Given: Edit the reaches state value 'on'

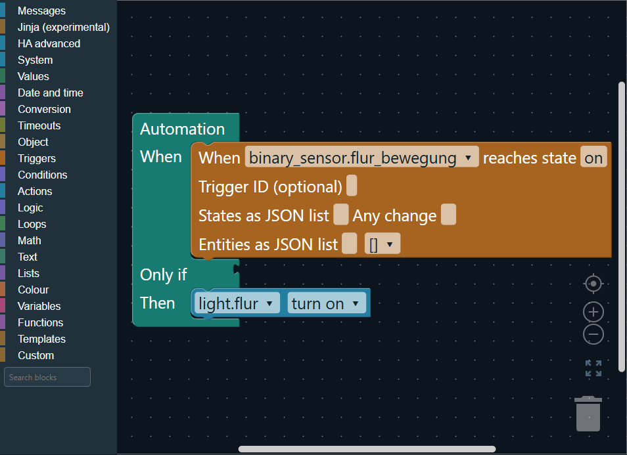Looking at the screenshot, I should [593, 158].
